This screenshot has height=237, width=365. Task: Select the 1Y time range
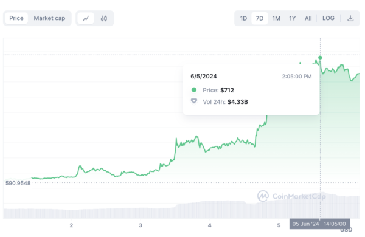pos(293,18)
